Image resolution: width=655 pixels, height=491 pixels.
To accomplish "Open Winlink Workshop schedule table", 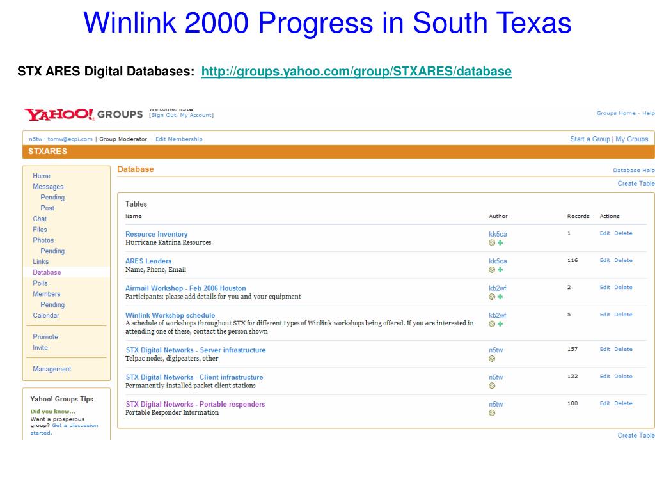I will point(170,316).
